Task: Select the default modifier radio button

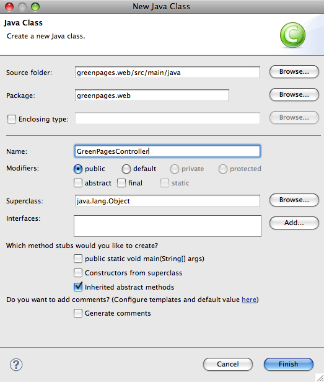Action: 126,169
